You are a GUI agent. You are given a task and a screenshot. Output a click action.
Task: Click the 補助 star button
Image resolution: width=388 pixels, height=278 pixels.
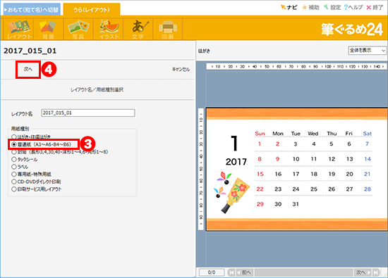tap(310, 8)
